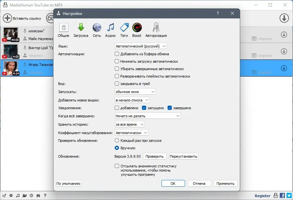Uncheck завершено notification checkbox

click(170, 108)
